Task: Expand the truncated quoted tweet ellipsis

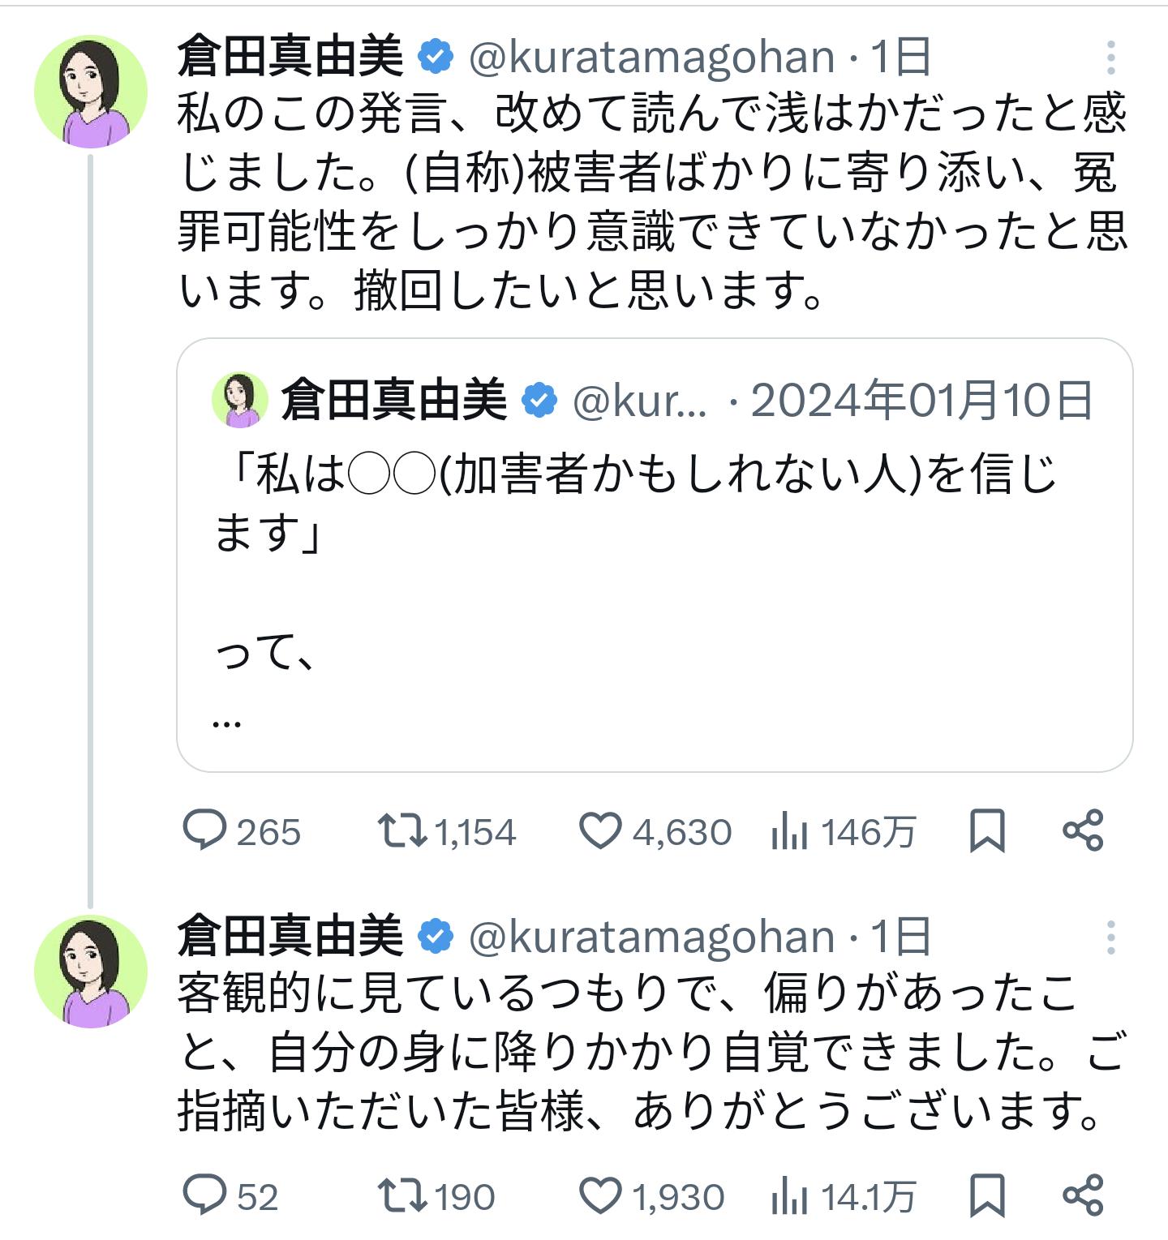Action: tap(226, 721)
